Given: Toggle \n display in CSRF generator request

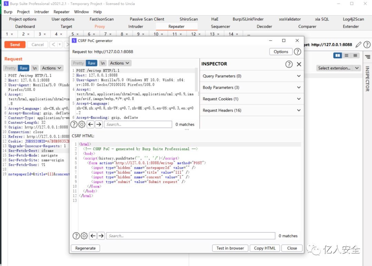Looking at the screenshot, I should click(103, 63).
